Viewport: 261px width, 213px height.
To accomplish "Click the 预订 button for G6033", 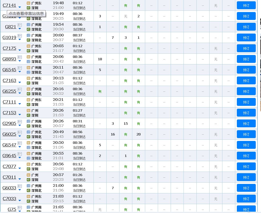I will tap(246, 188).
